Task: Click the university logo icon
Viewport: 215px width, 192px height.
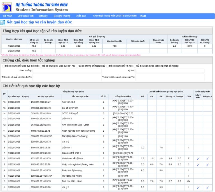Action: 6,7
